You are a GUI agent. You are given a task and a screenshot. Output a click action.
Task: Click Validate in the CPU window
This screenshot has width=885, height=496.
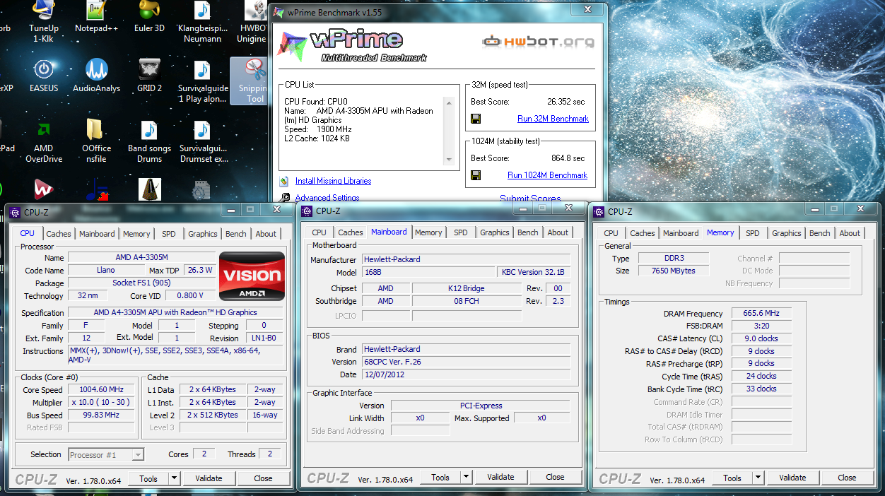click(x=209, y=478)
